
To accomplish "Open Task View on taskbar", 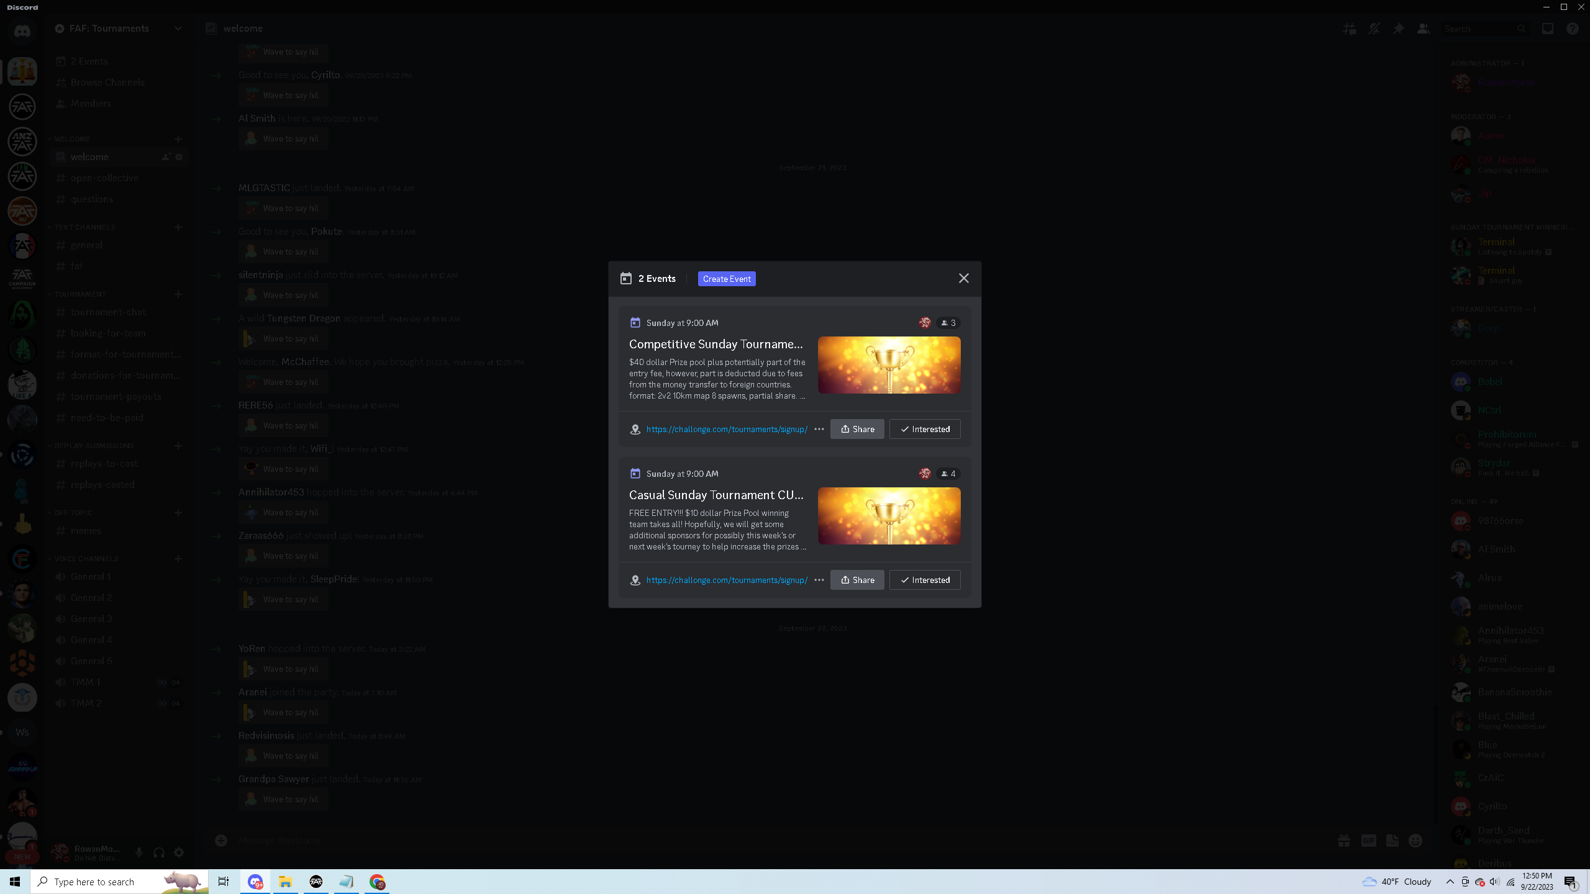I will pyautogui.click(x=224, y=882).
